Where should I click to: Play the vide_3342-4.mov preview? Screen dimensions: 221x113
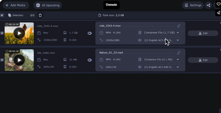[19, 33]
